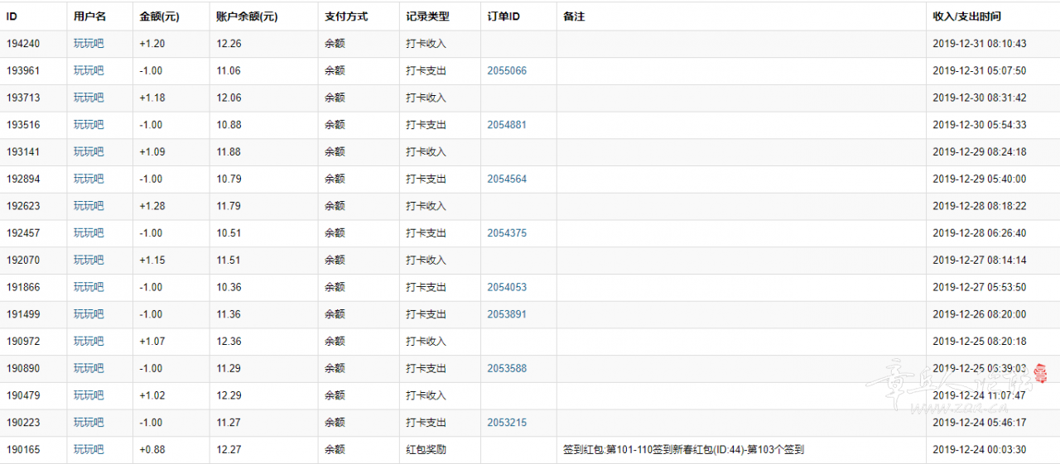Open order link 2054053
This screenshot has width=1060, height=464.
pos(507,288)
